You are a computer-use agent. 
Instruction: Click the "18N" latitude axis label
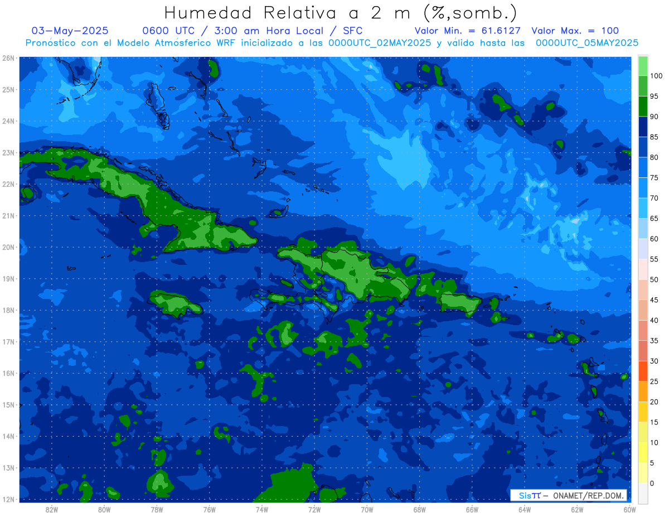pyautogui.click(x=8, y=310)
